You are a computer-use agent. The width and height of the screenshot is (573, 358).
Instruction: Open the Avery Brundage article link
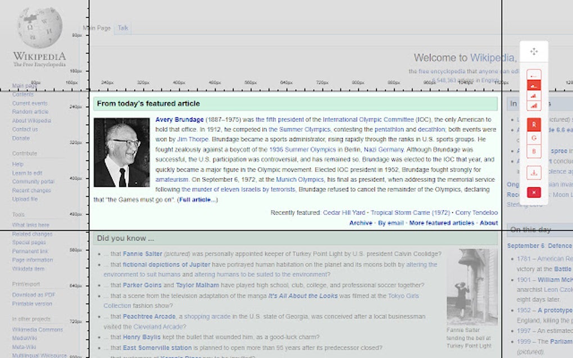(x=179, y=120)
